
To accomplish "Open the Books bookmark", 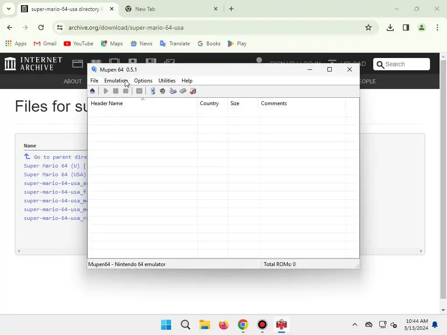I will pyautogui.click(x=209, y=44).
